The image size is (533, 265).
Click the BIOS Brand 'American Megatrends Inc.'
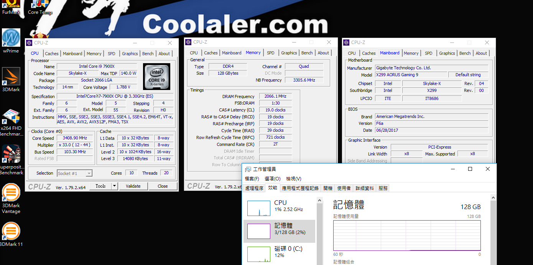(431, 116)
